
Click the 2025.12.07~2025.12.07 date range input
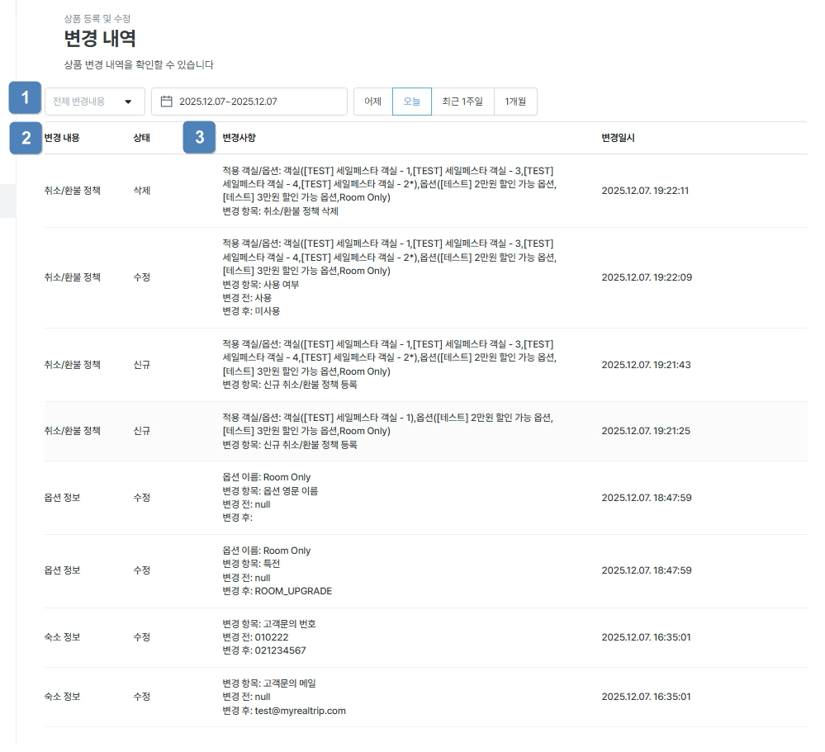(x=248, y=102)
